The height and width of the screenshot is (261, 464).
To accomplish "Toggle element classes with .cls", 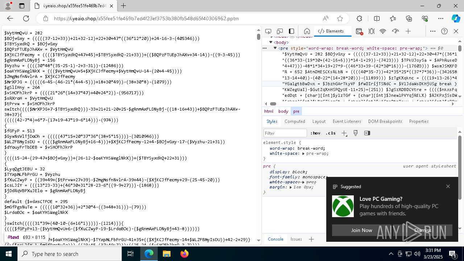I will click(x=331, y=133).
